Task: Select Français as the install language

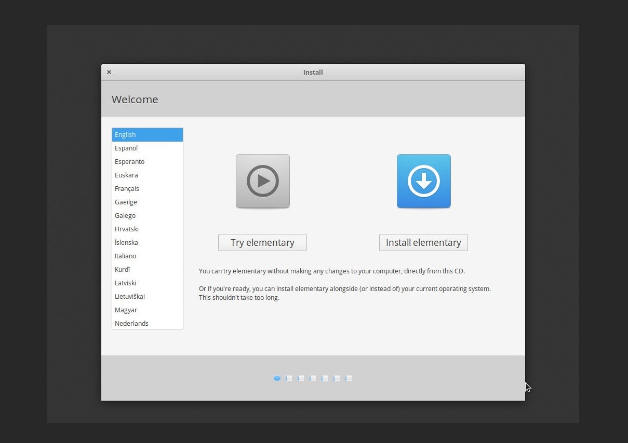Action: pyautogui.click(x=148, y=189)
